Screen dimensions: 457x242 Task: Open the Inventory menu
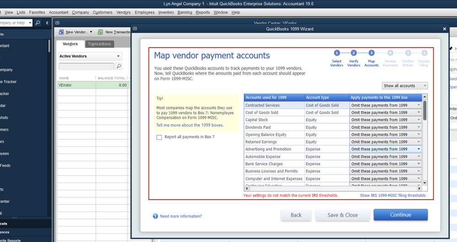166,12
